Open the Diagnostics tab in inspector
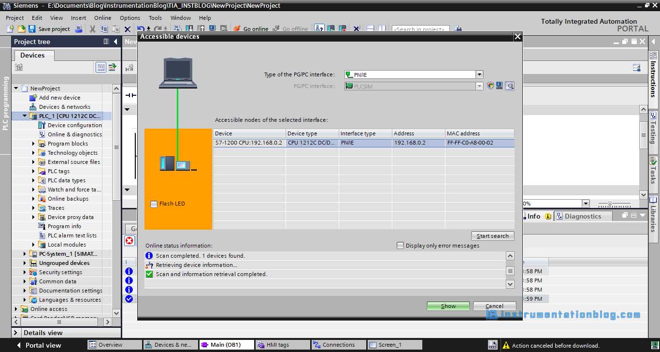Viewport: 660px width, 352px height. [x=583, y=216]
